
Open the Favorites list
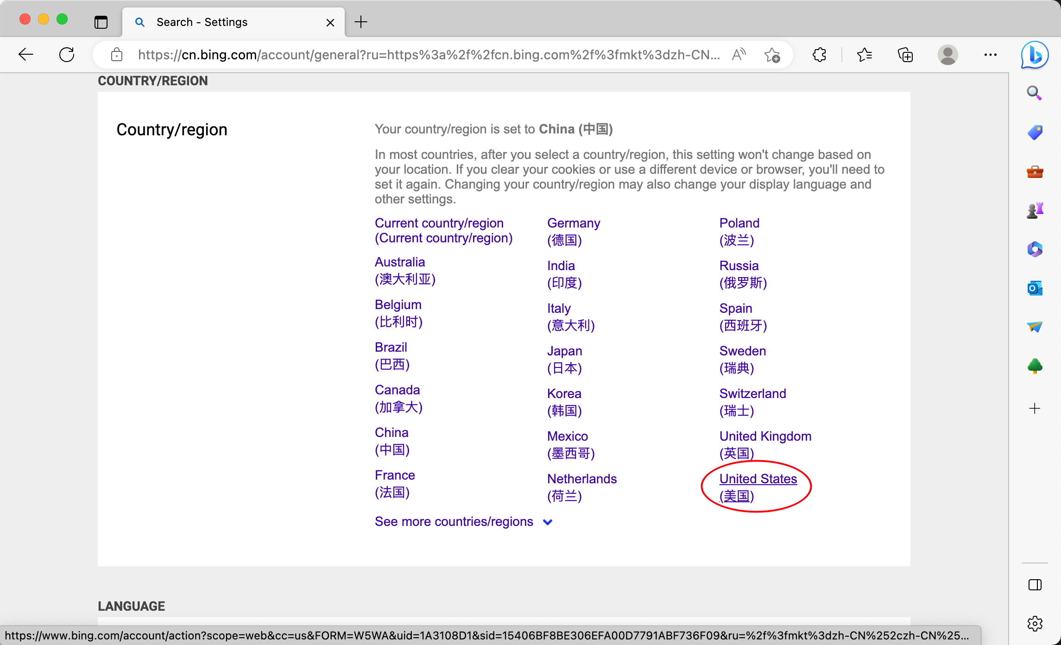(864, 55)
